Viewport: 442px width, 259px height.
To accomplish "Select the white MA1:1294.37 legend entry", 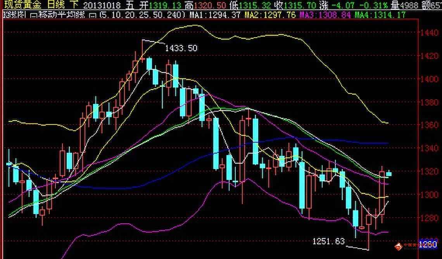I will pyautogui.click(x=214, y=15).
